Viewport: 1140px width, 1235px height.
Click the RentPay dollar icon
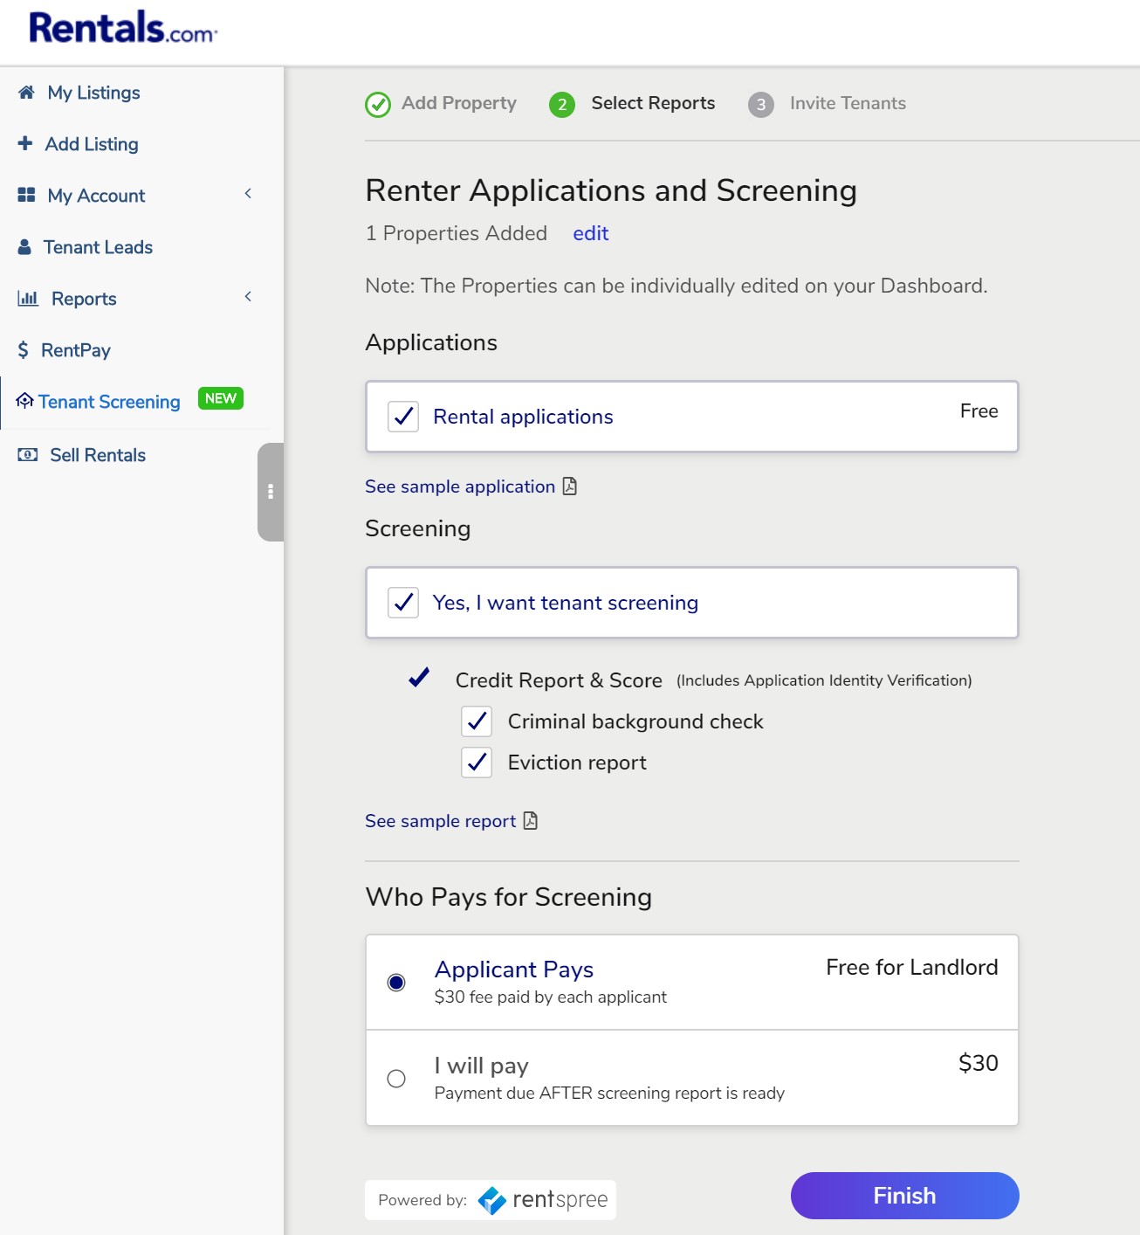click(x=23, y=349)
